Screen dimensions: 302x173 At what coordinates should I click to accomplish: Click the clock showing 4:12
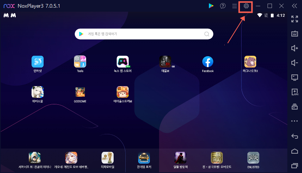point(281,15)
